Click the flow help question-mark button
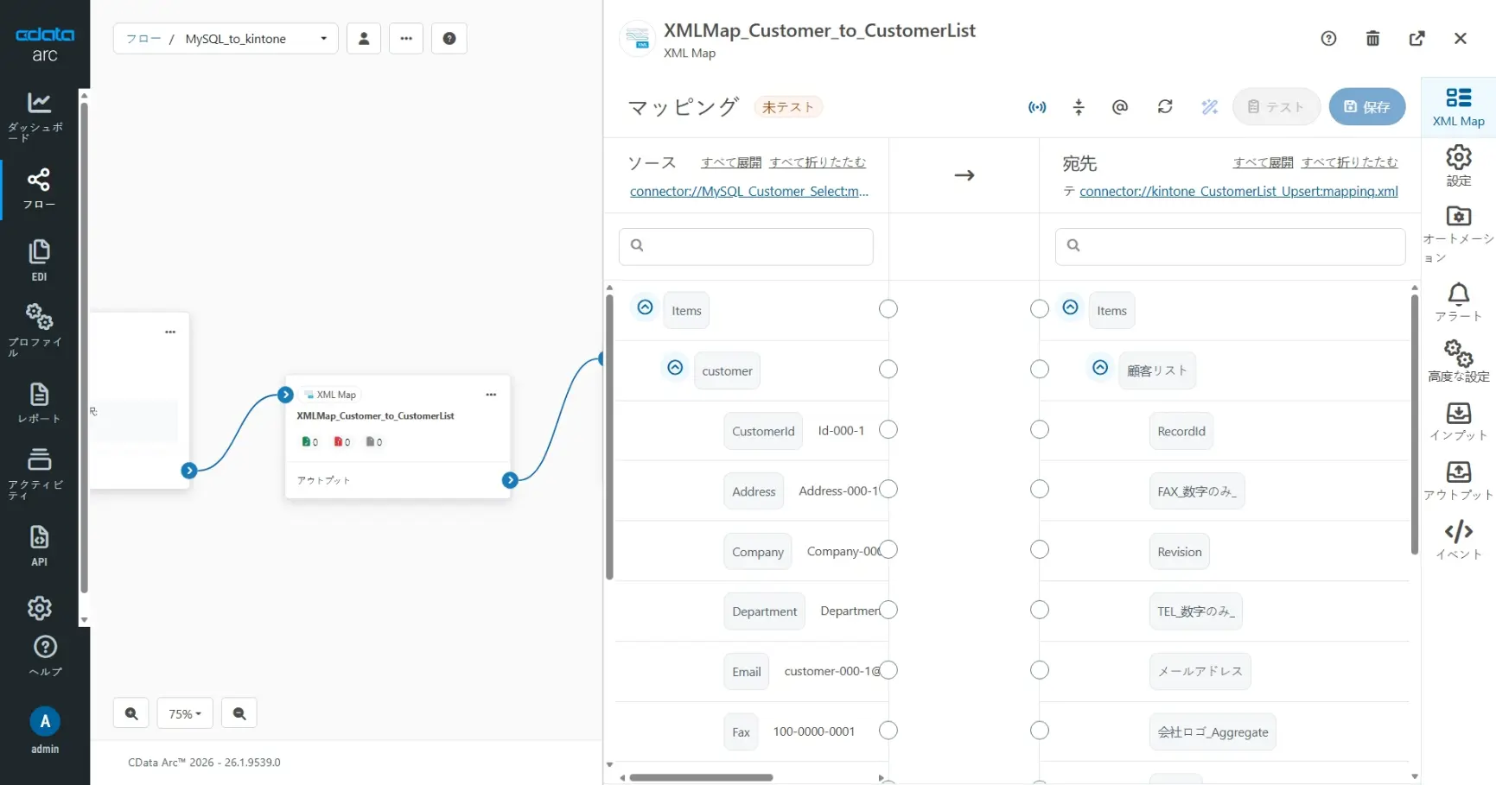Image resolution: width=1496 pixels, height=785 pixels. pyautogui.click(x=449, y=38)
